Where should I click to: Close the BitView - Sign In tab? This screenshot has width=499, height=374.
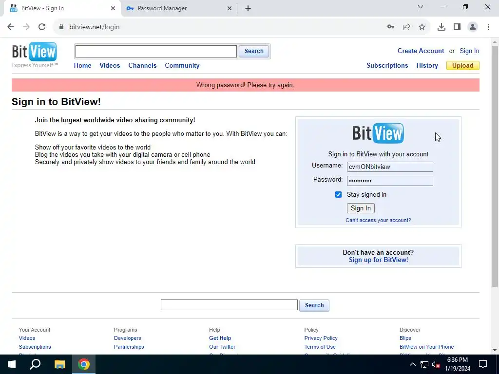pos(113,9)
